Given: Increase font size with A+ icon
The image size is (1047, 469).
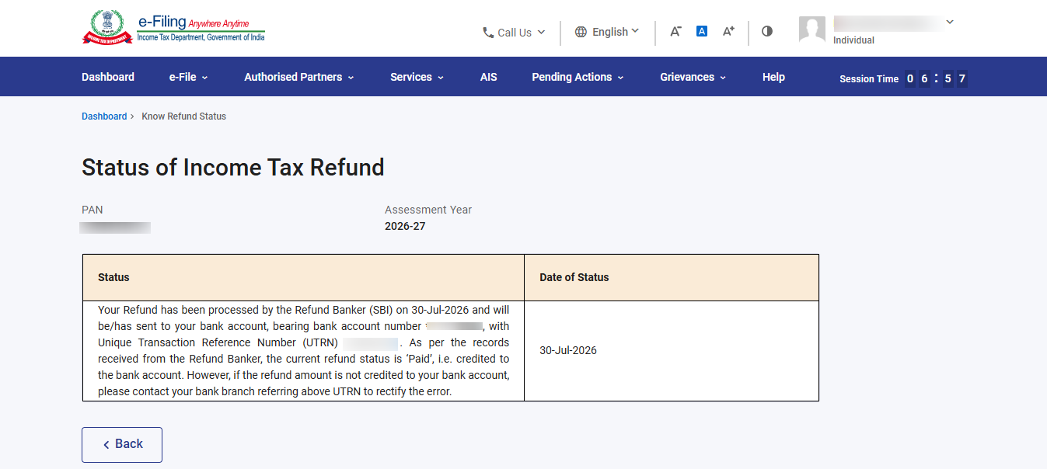Looking at the screenshot, I should [x=728, y=31].
